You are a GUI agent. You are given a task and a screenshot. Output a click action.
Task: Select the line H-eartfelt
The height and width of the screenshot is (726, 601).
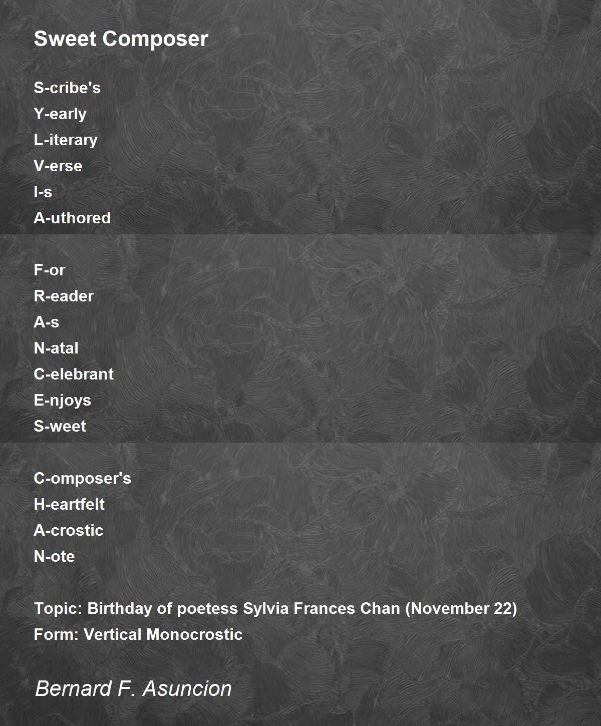[x=69, y=504]
